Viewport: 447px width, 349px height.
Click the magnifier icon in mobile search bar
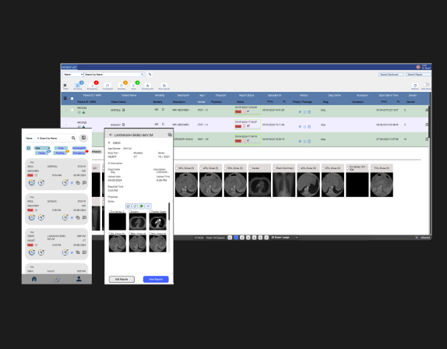(x=73, y=138)
